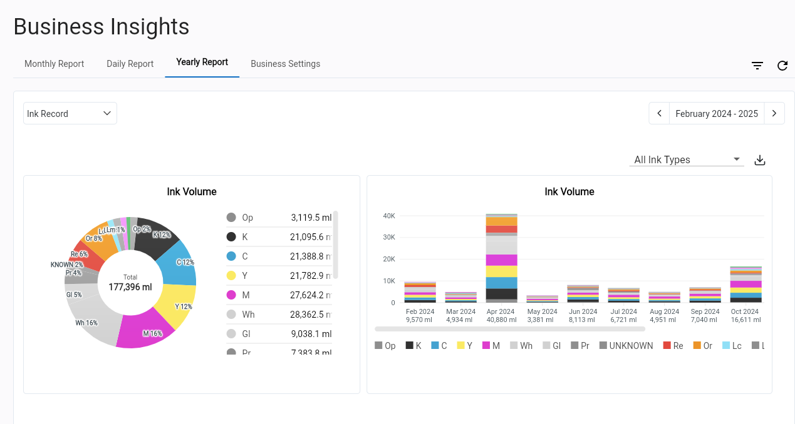Click the refresh icon
795x424 pixels.
click(x=782, y=66)
